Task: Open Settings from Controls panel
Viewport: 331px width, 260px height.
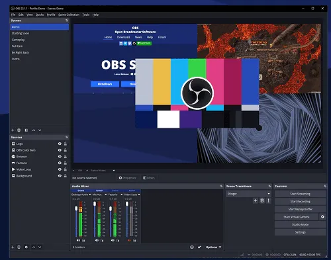Action: (301, 232)
